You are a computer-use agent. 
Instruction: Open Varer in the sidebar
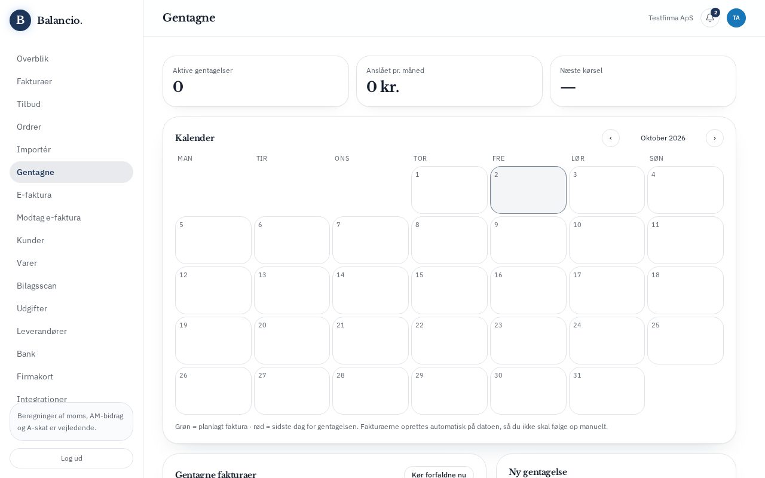point(71,263)
